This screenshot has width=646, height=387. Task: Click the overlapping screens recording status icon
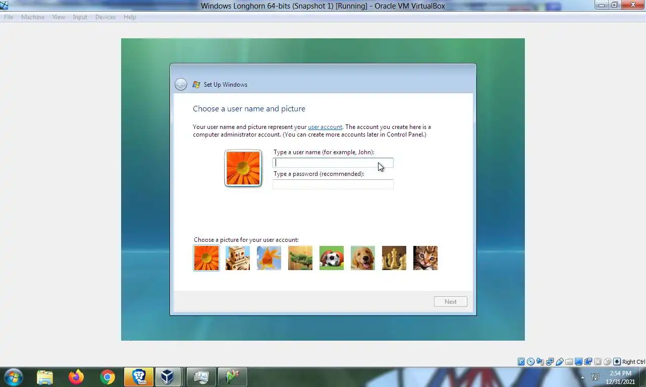click(x=588, y=362)
